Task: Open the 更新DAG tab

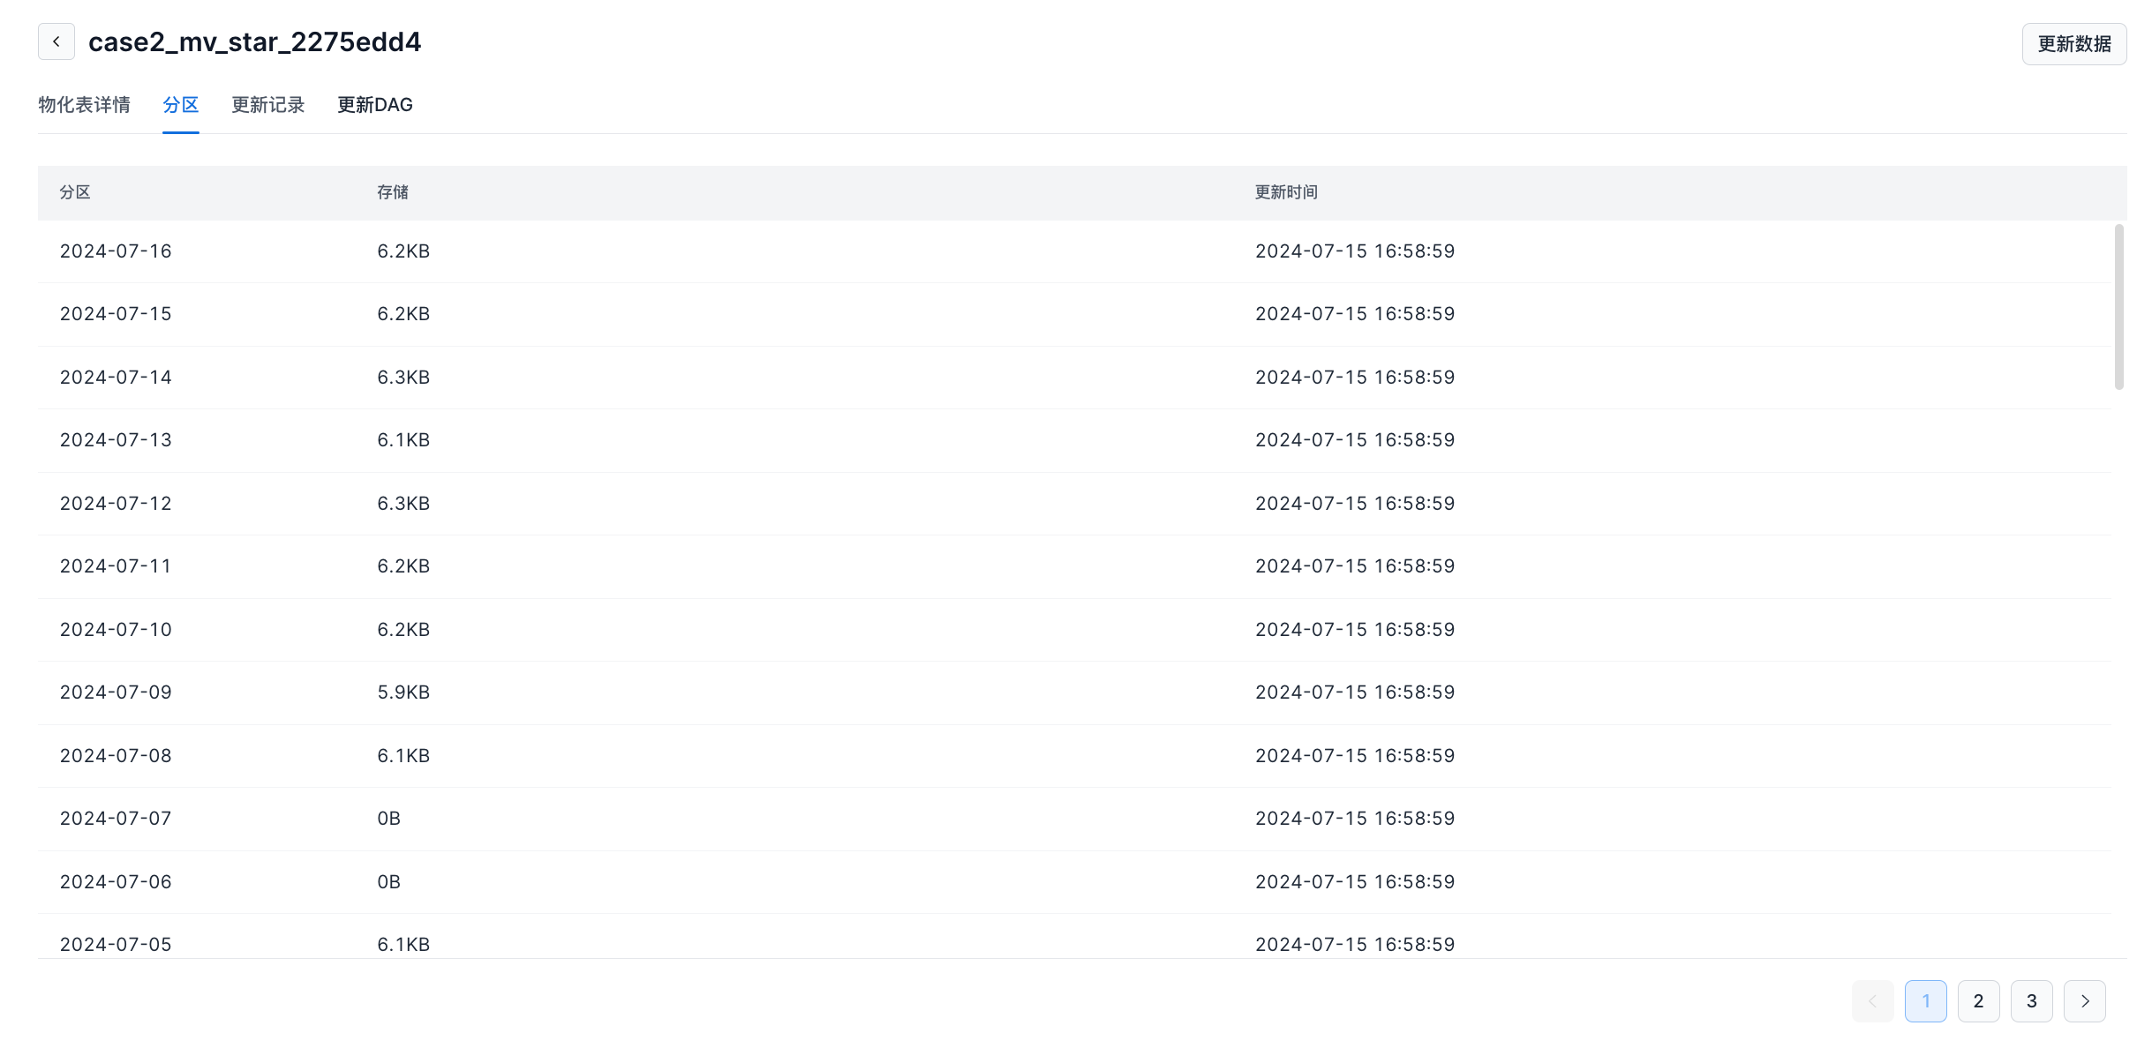Action: (x=374, y=105)
